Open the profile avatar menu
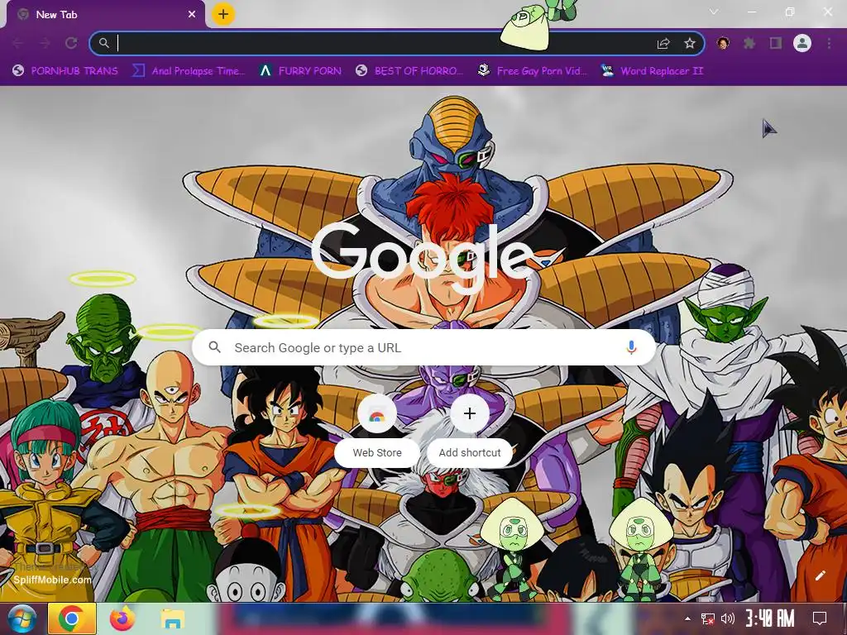847x635 pixels. [802, 43]
